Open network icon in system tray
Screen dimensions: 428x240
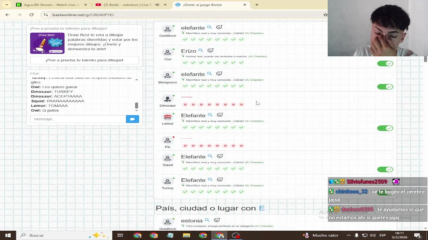364,235
